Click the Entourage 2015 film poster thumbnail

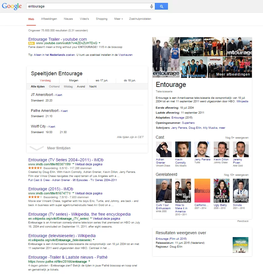click(x=240, y=245)
